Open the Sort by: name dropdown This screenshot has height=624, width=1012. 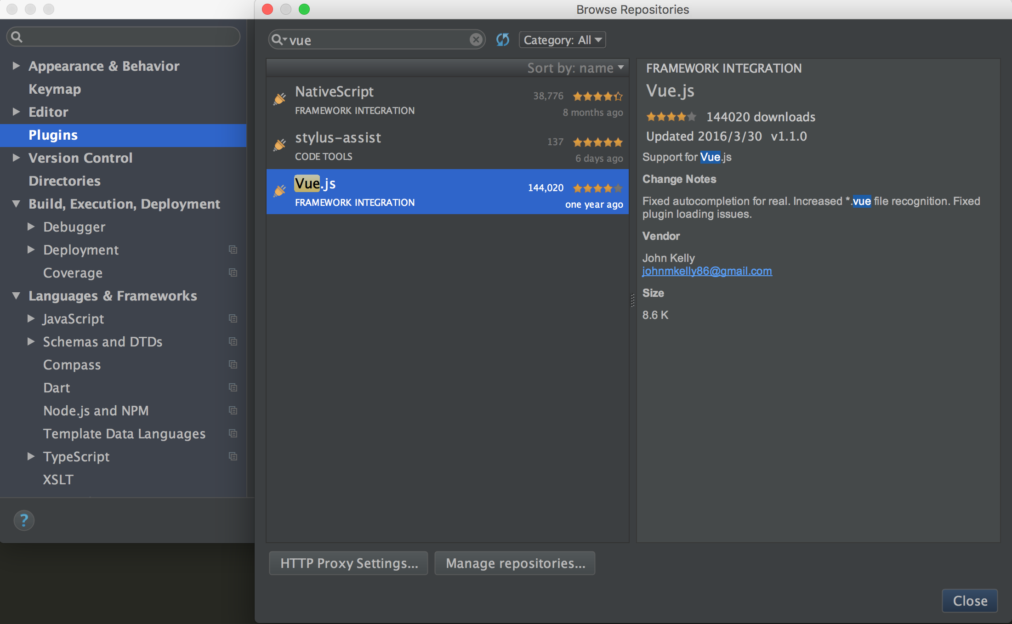point(575,68)
